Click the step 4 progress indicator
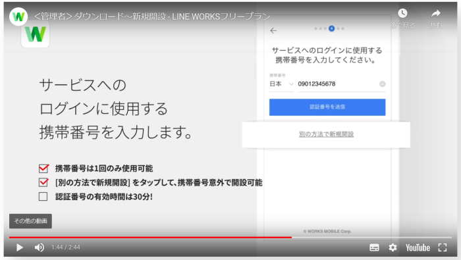The height and width of the screenshot is (260, 461). pos(332,28)
